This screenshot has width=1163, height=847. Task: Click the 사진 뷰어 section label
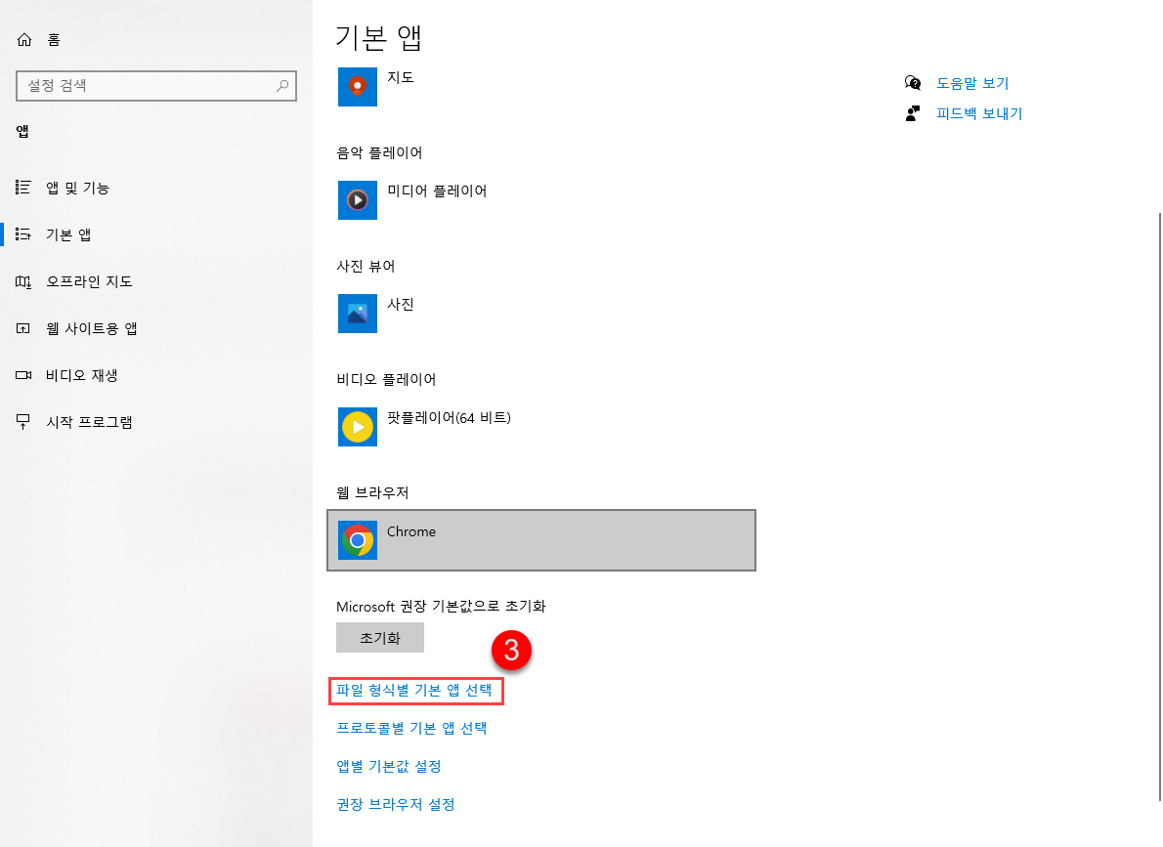[x=366, y=267]
